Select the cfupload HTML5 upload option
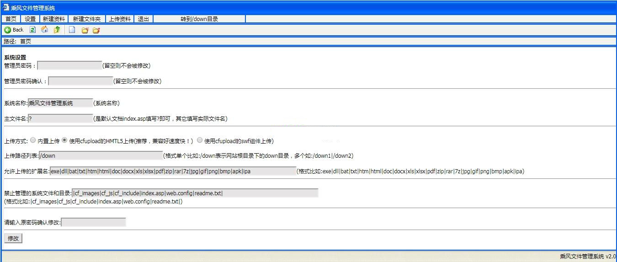The width and height of the screenshot is (617, 262). 64,140
